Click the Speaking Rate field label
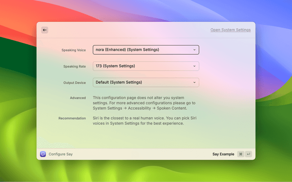 pyautogui.click(x=74, y=66)
